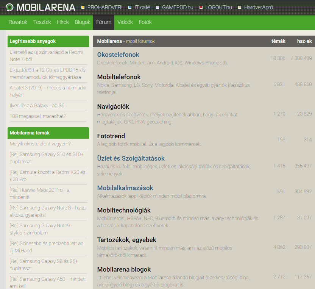315x289 pixels.
Task: Open Samsung Galaxy S8 és S8+ duplateszt topic
Action: coord(44,265)
